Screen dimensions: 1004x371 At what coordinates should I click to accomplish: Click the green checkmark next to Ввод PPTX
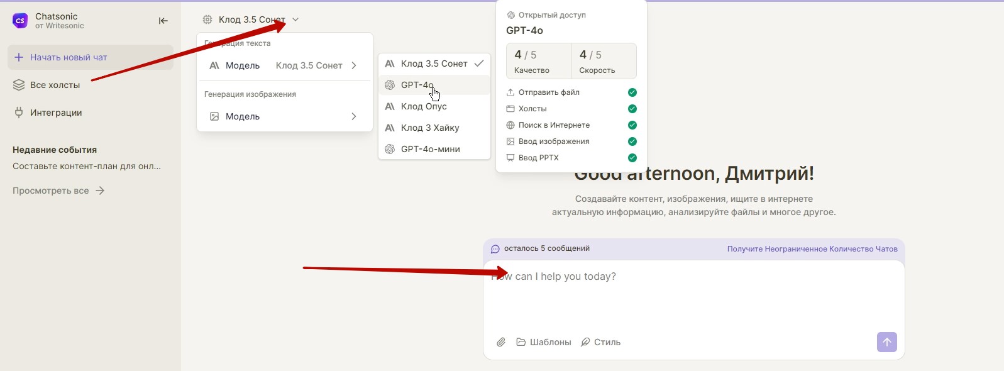(x=632, y=158)
